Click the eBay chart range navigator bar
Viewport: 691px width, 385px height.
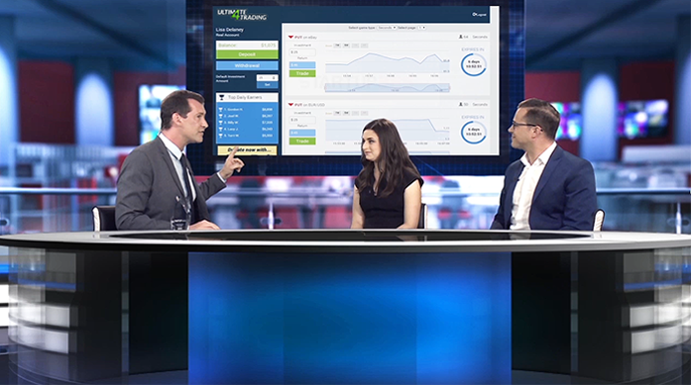click(388, 87)
